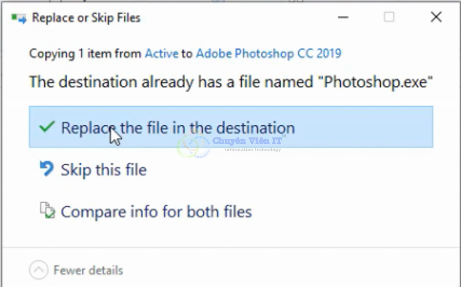The image size is (461, 287).
Task: Click the minimize dash icon
Action: tap(343, 17)
